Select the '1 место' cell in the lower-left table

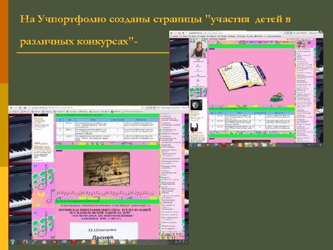coord(141,125)
